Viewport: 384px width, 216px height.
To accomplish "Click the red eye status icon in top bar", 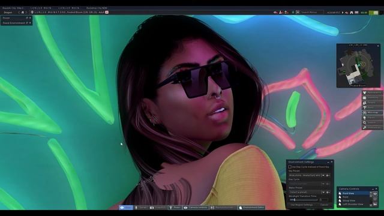I will (x=275, y=12).
